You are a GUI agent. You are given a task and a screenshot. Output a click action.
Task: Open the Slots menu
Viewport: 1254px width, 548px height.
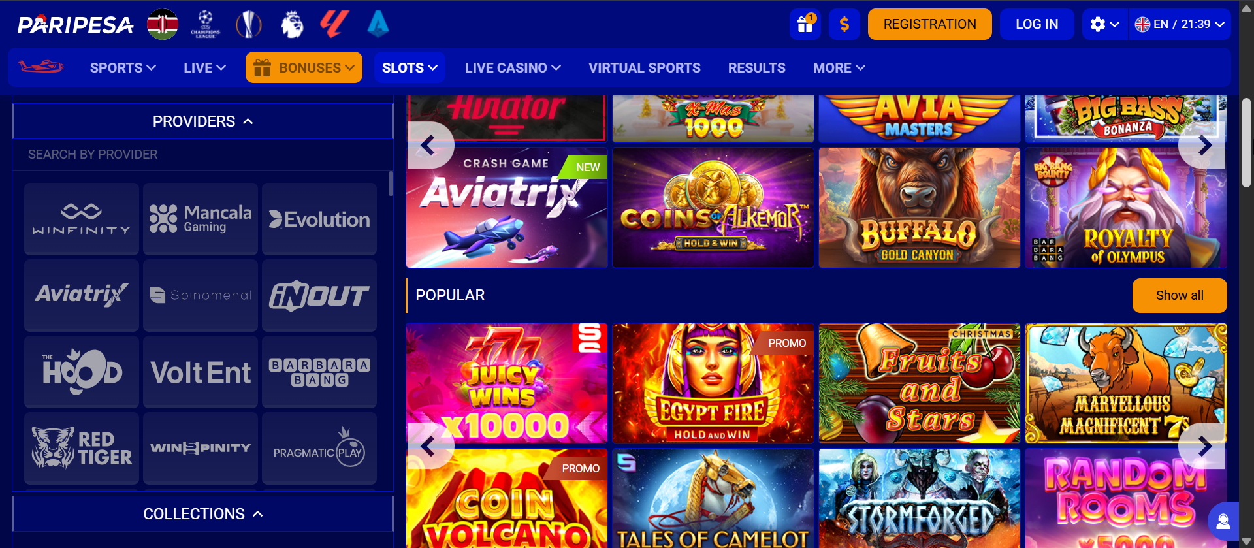point(410,67)
